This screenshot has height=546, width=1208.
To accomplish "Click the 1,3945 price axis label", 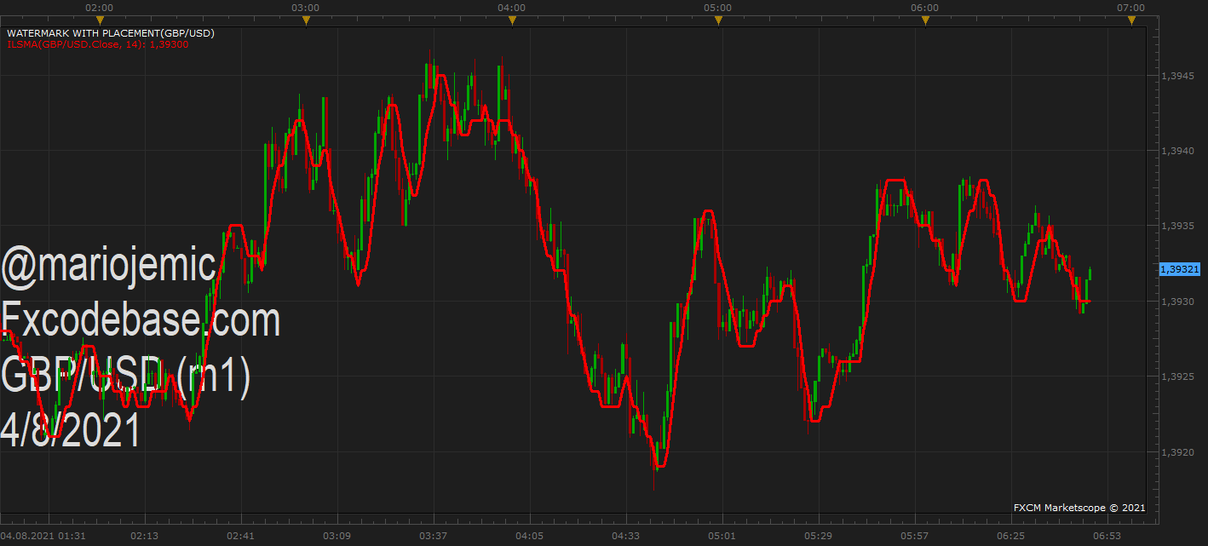I will pyautogui.click(x=1176, y=76).
